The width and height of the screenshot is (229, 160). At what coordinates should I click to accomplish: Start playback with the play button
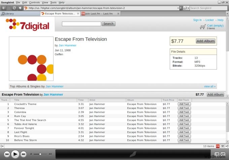pos(15,154)
